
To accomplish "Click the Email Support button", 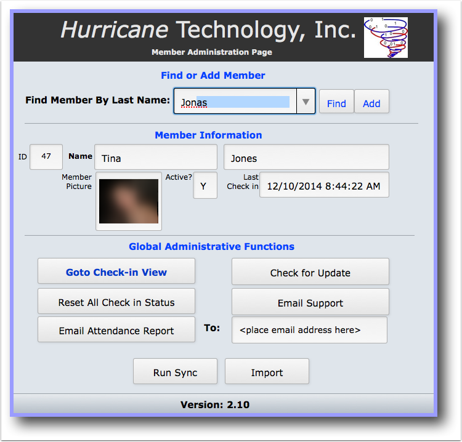I will tap(310, 302).
